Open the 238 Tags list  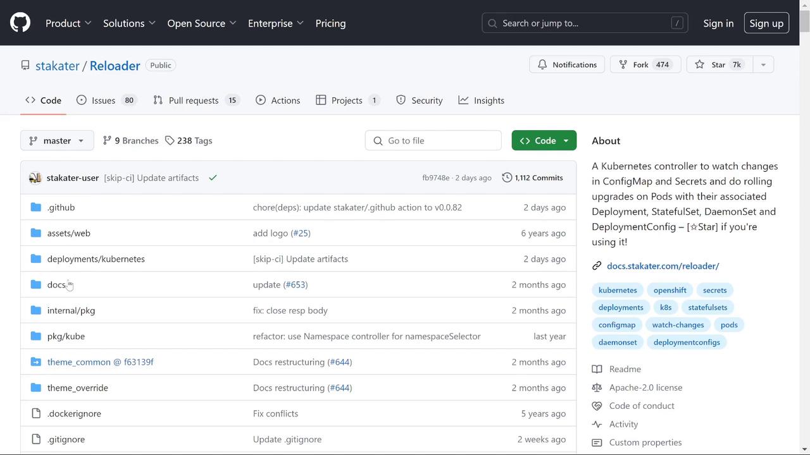[x=189, y=140]
